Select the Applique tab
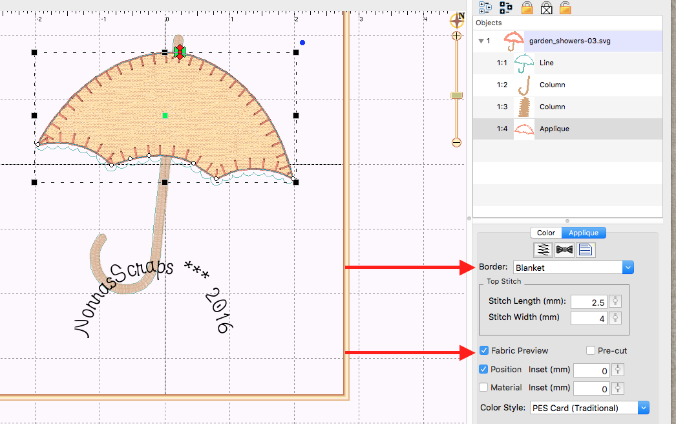 point(583,232)
